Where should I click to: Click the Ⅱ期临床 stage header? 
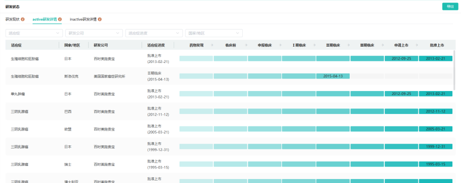point(333,45)
